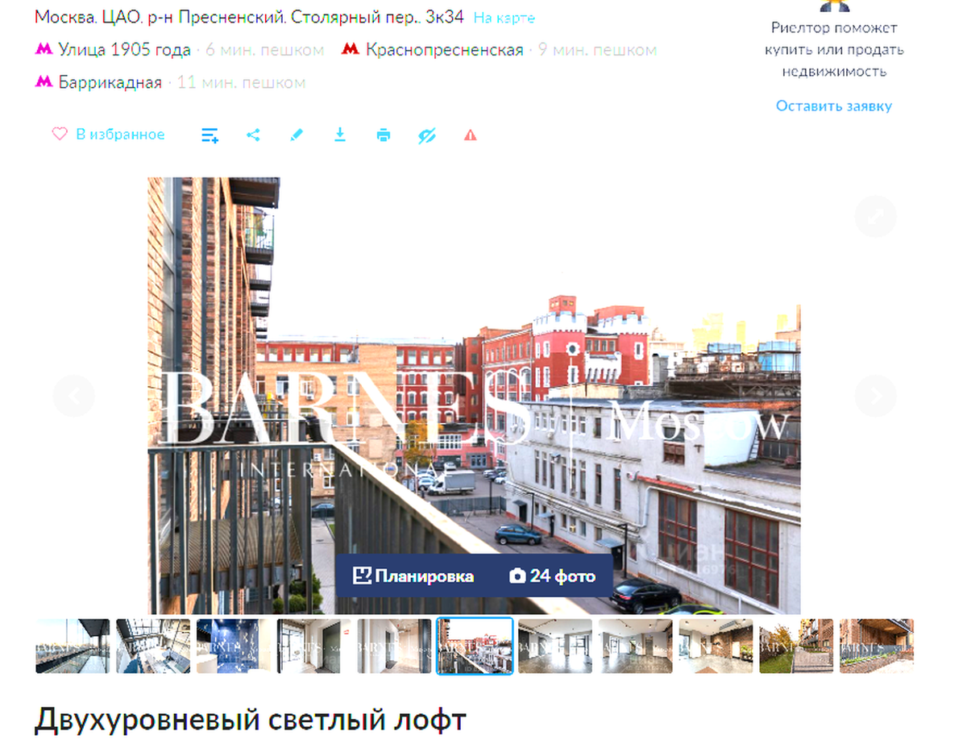Show the previous photo with left arrow
The image size is (967, 756).
73,396
